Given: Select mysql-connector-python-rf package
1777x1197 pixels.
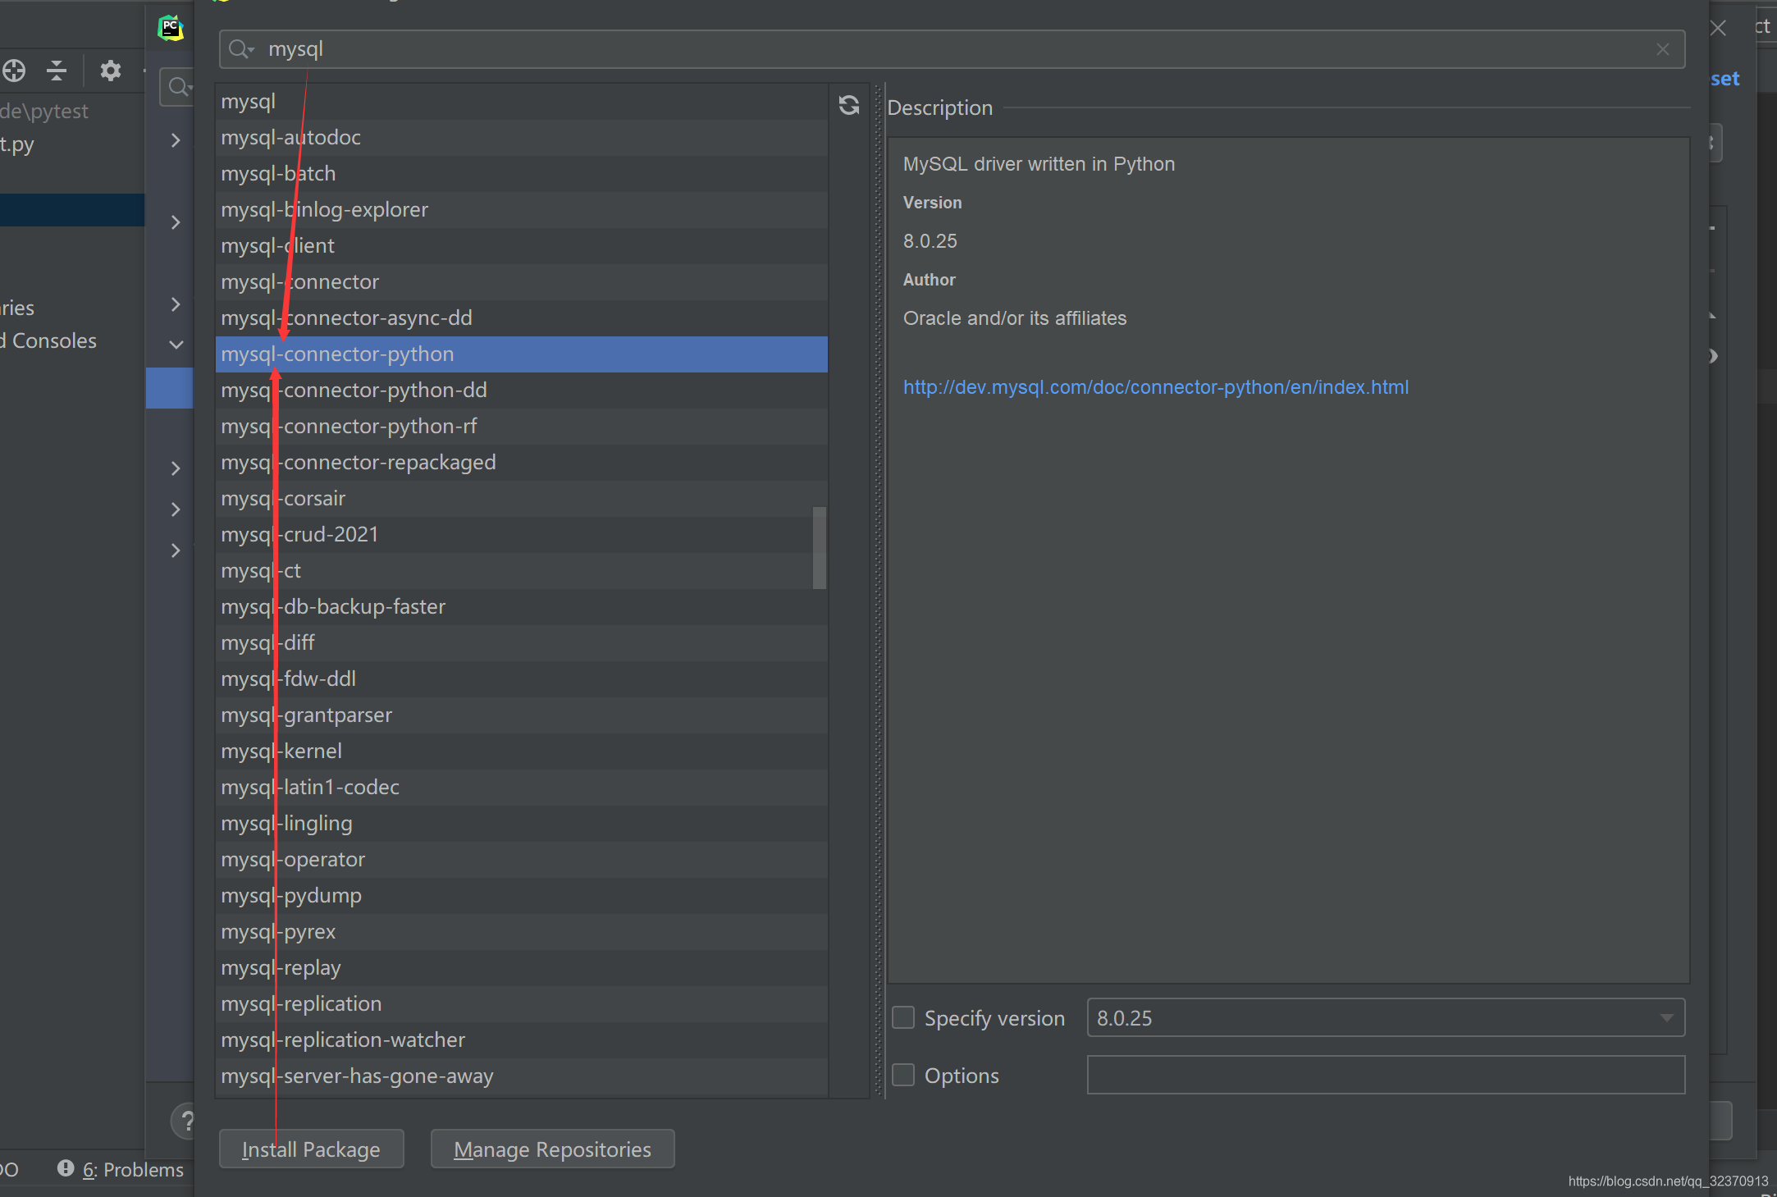Looking at the screenshot, I should pyautogui.click(x=522, y=427).
